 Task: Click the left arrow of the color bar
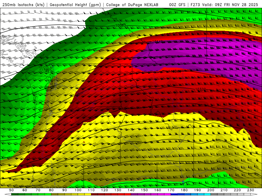(8, 194)
